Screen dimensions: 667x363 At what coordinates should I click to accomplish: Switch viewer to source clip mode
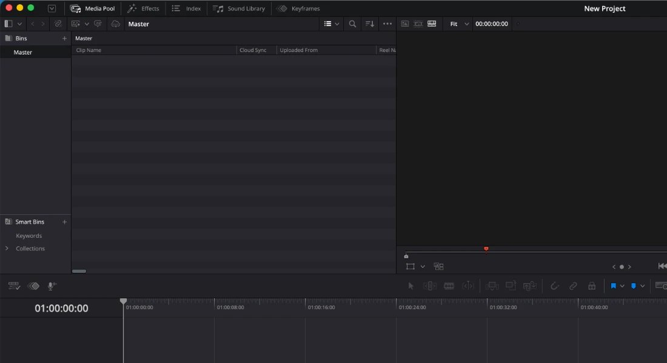coord(405,24)
